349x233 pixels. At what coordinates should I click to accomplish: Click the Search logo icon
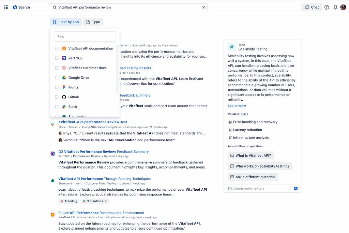15,8
